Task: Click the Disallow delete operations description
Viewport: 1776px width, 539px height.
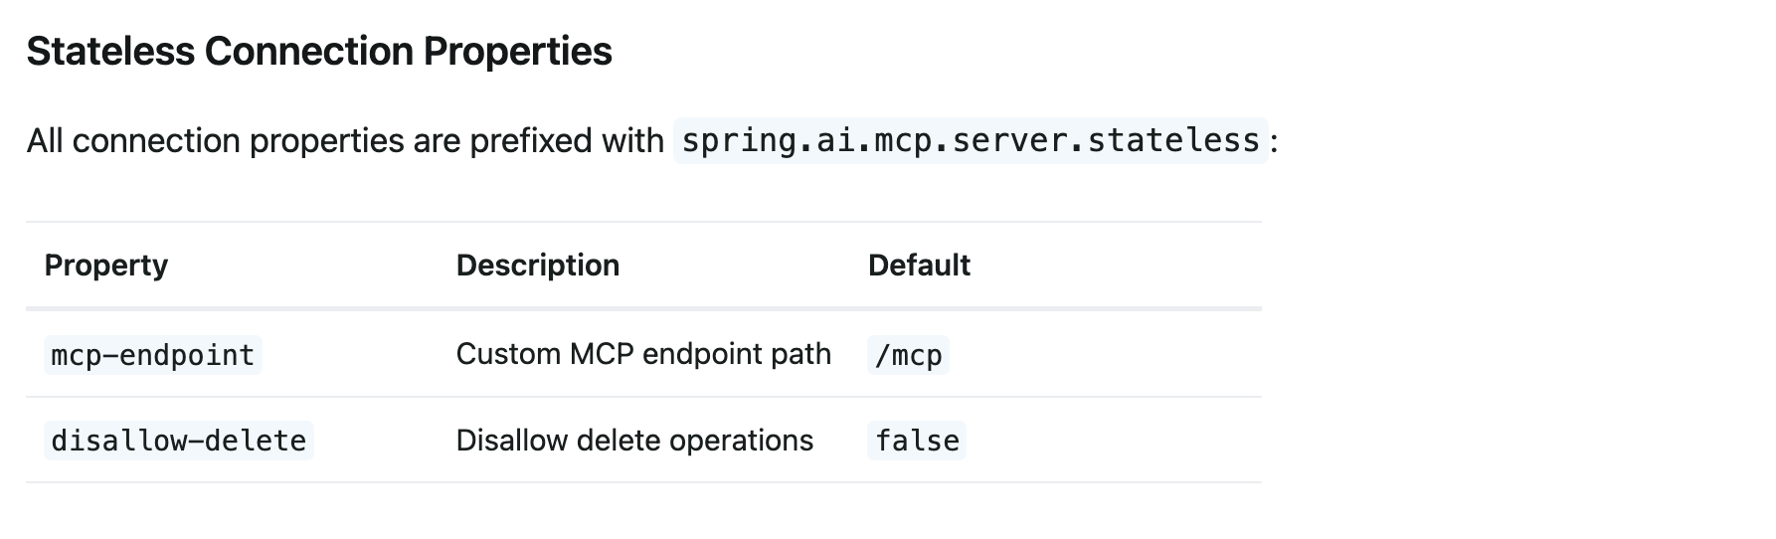Action: pos(634,441)
